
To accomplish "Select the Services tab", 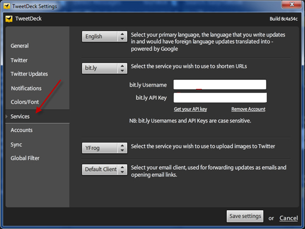I will pyautogui.click(x=20, y=116).
